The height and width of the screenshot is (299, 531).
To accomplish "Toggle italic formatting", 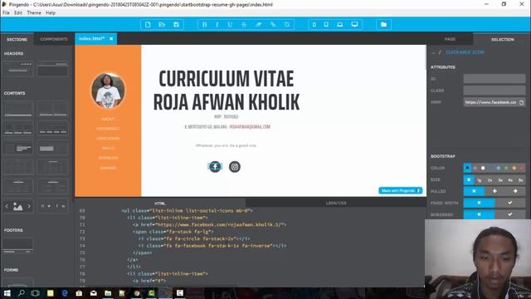I will point(217,24).
